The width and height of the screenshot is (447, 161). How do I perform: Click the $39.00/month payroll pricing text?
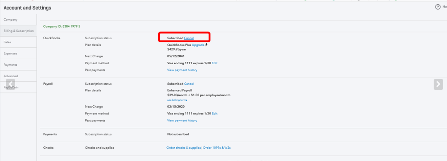[x=198, y=95]
